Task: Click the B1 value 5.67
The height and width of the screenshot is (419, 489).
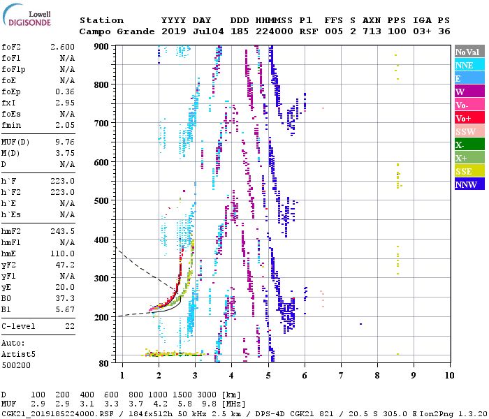Action: 65,309
